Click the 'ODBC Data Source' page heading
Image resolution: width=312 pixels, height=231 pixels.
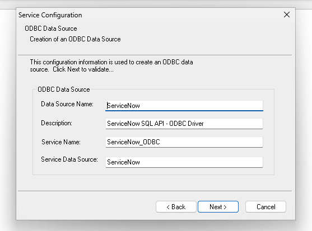[51, 29]
